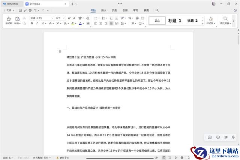Image resolution: width=240 pixels, height=160 pixels.
Task: Click the Sort icon in paragraph group
Action: click(x=137, y=18)
